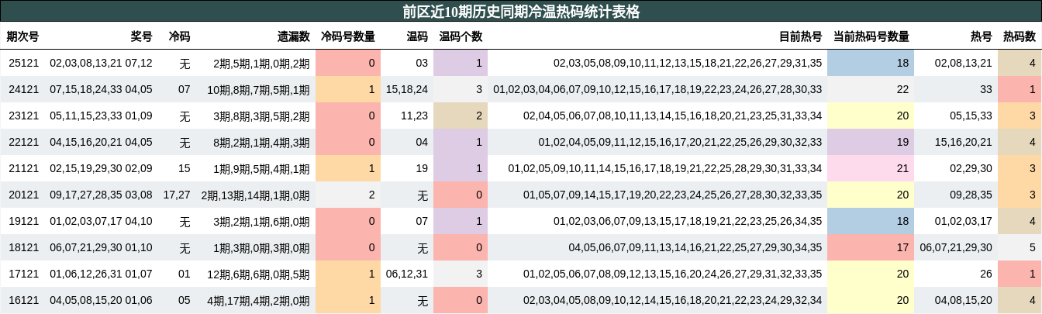Select omission cell 8期,2期,1期,4期,3期

pyautogui.click(x=262, y=142)
